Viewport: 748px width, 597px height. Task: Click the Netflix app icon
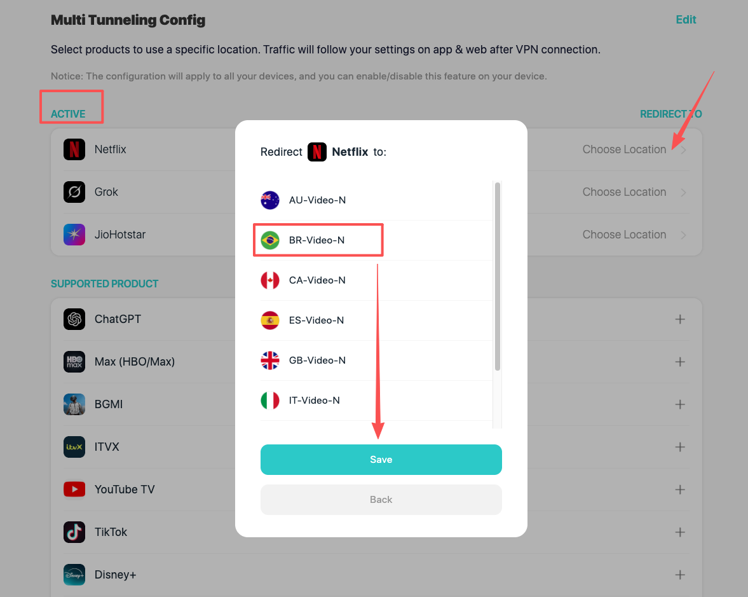(x=74, y=149)
